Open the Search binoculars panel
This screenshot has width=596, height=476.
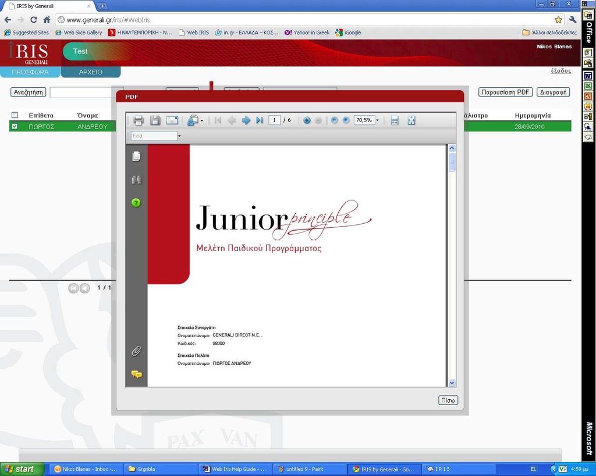136,180
